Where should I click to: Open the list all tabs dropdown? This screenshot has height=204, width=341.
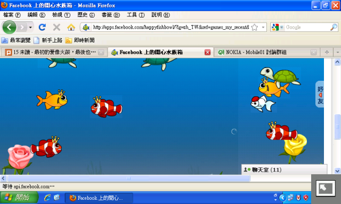point(337,52)
